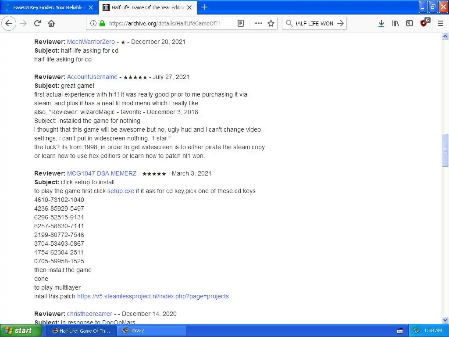
Task: Click the date 'December 20, 2021'
Action: click(158, 42)
